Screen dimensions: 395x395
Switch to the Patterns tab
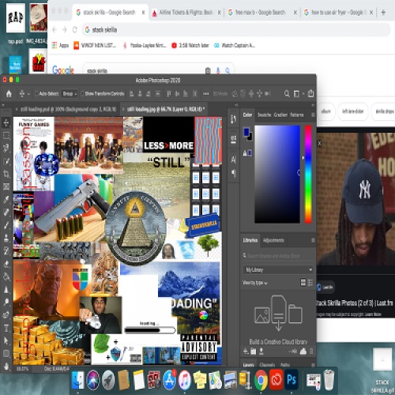[x=297, y=115]
